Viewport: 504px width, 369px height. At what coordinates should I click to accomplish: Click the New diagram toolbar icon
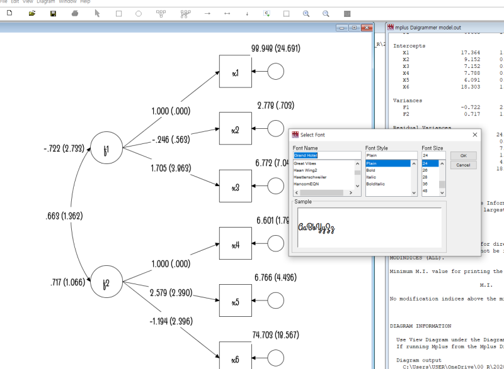(x=9, y=13)
